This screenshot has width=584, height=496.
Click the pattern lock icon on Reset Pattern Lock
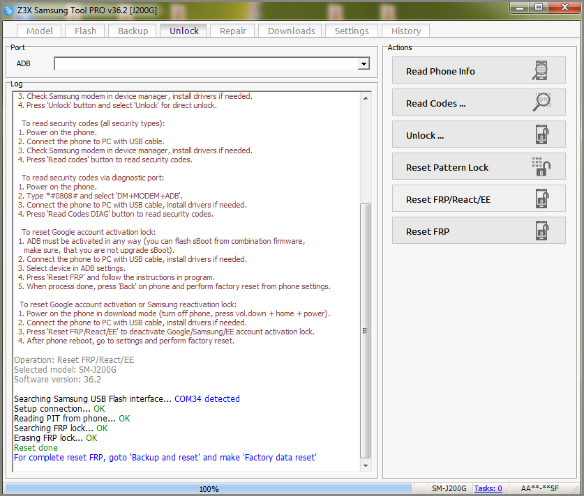point(541,167)
